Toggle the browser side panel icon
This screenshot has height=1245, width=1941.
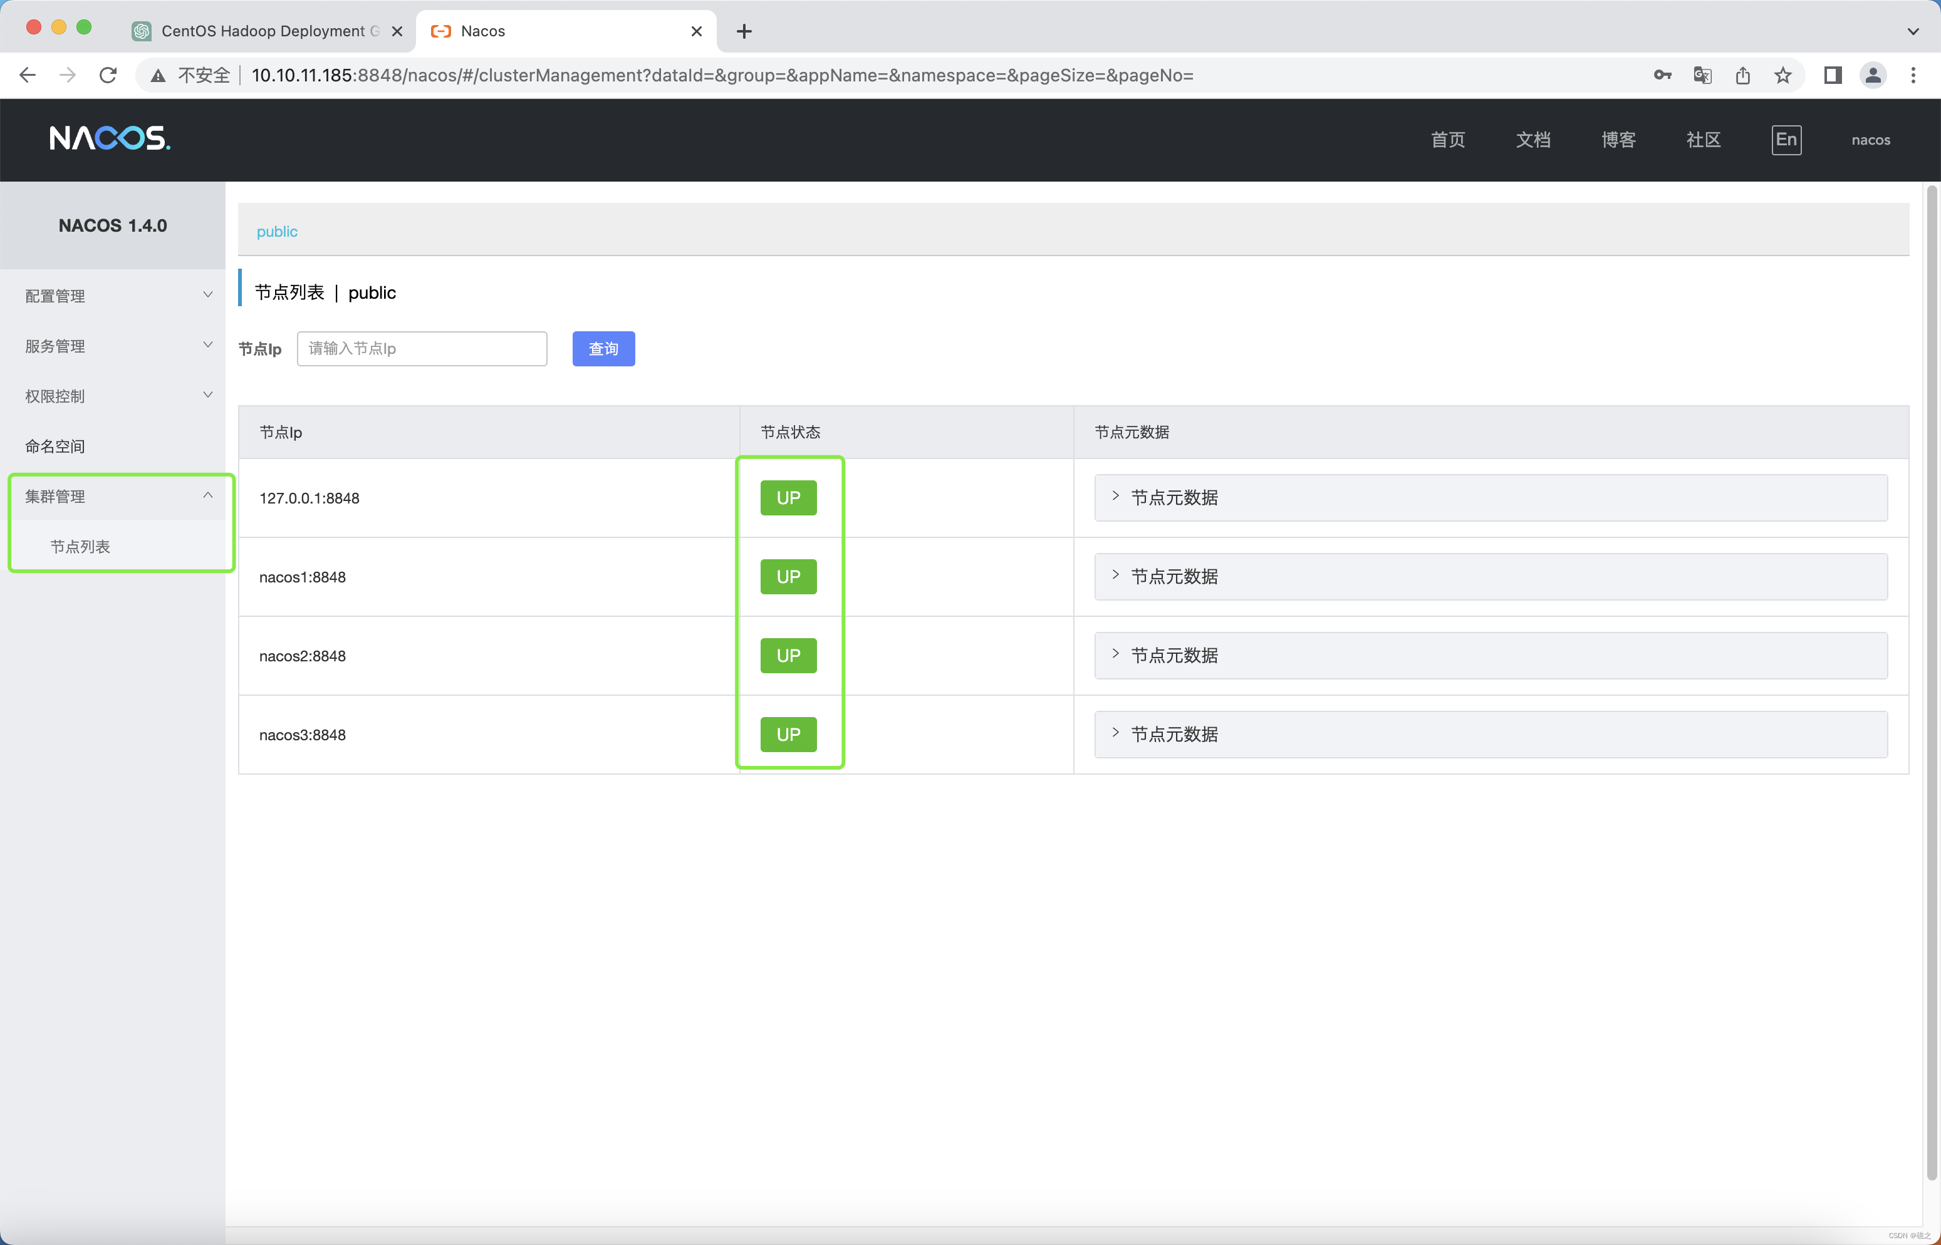pos(1833,75)
